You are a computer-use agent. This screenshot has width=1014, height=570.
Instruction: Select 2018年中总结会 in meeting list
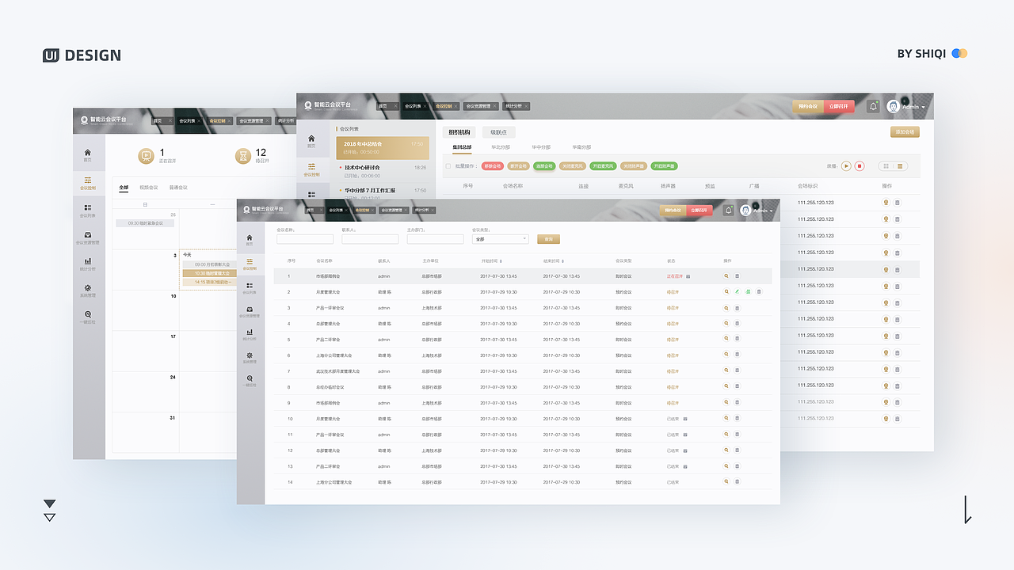[383, 148]
